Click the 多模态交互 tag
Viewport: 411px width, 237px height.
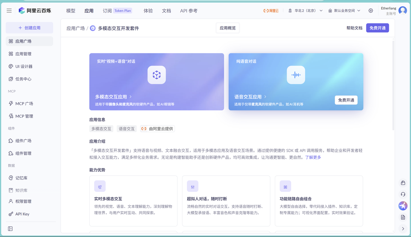[101, 129]
